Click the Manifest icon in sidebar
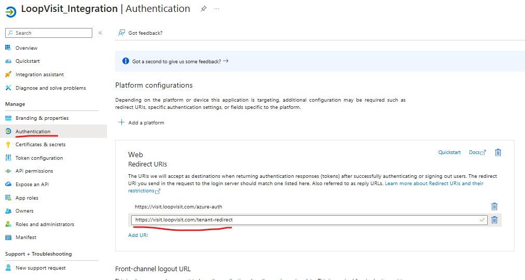 [8, 237]
